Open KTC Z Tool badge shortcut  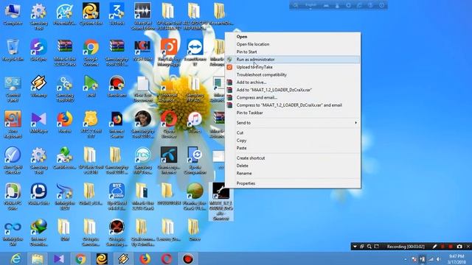click(91, 124)
